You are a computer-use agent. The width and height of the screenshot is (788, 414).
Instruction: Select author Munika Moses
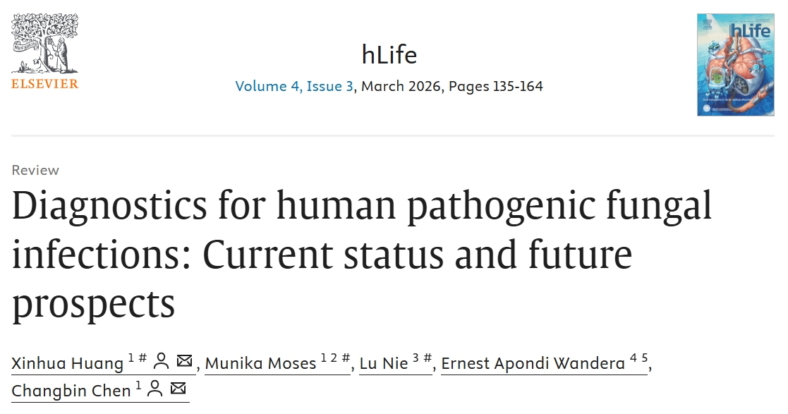click(x=260, y=363)
